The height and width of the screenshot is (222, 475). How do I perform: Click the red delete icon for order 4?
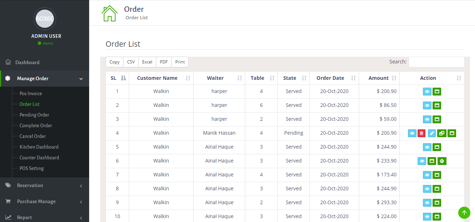[422, 133]
